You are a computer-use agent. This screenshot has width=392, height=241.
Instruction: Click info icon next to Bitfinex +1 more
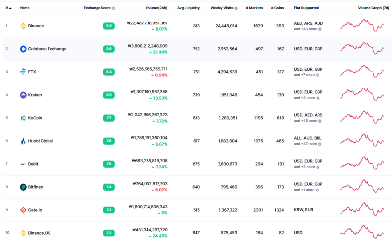317,190
